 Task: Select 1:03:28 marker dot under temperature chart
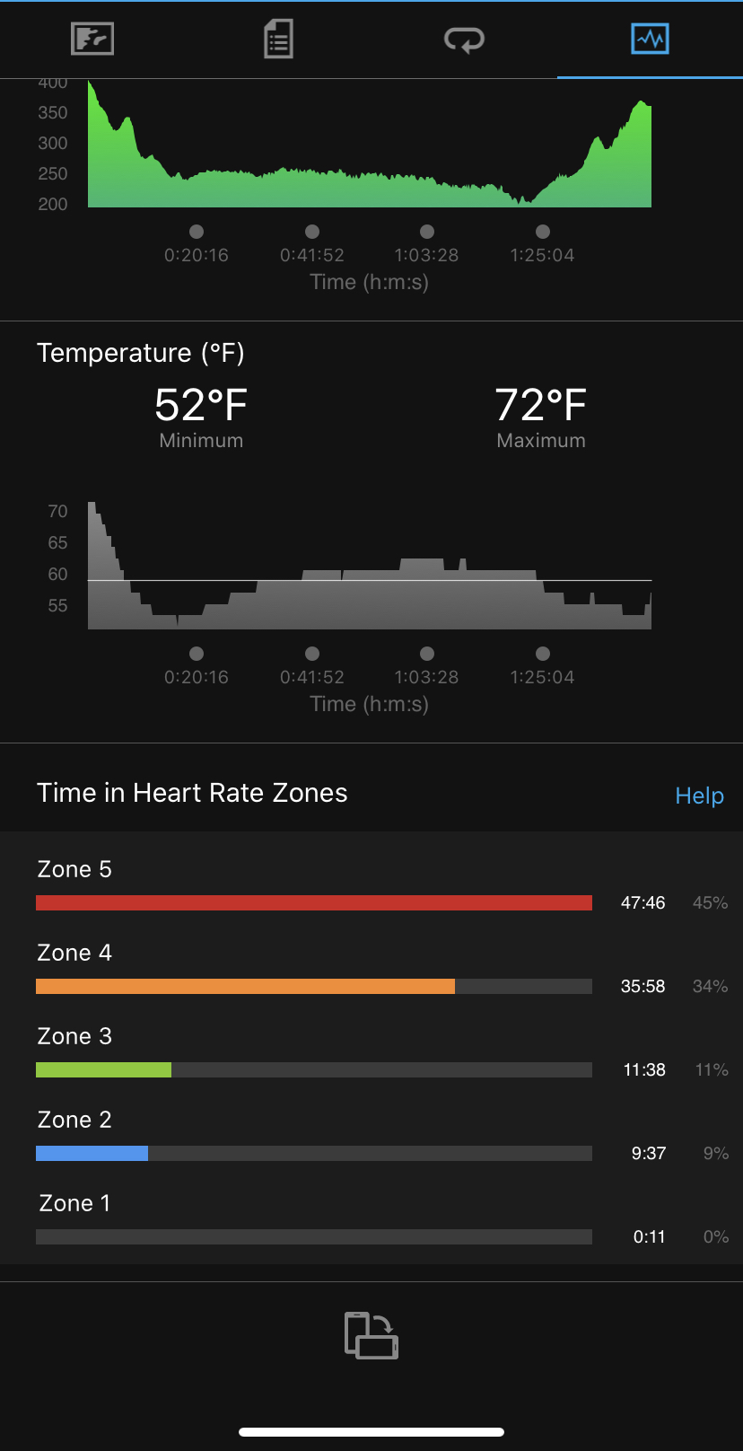(x=427, y=654)
